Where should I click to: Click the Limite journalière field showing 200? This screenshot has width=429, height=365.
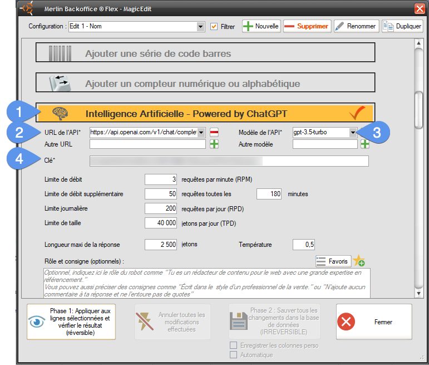tap(161, 208)
